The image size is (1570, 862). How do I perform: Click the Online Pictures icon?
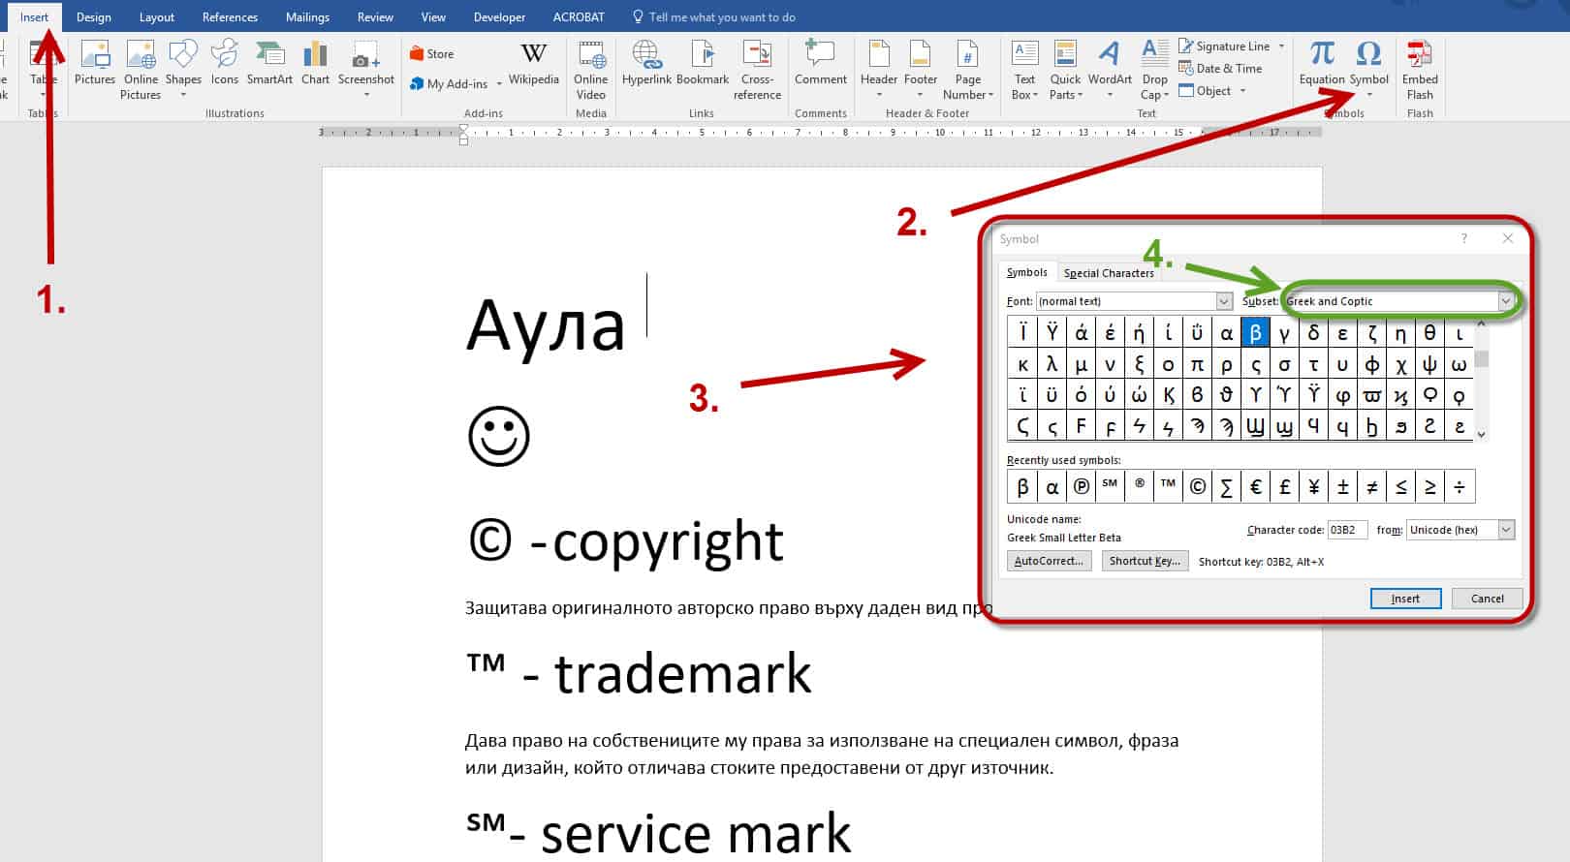point(141,70)
